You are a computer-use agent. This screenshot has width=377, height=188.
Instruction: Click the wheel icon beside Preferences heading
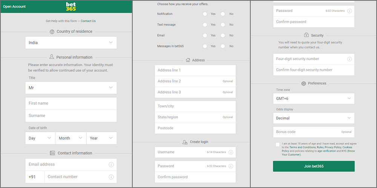coord(303,83)
